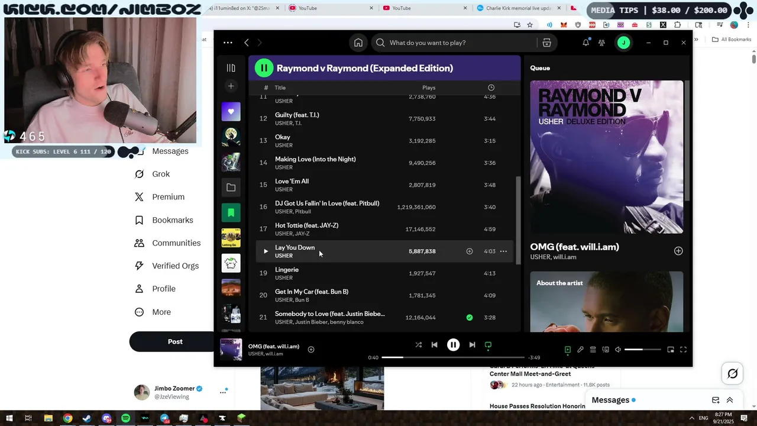Image resolution: width=757 pixels, height=426 pixels.
Task: Open Friend Activity icon
Action: pyautogui.click(x=602, y=43)
